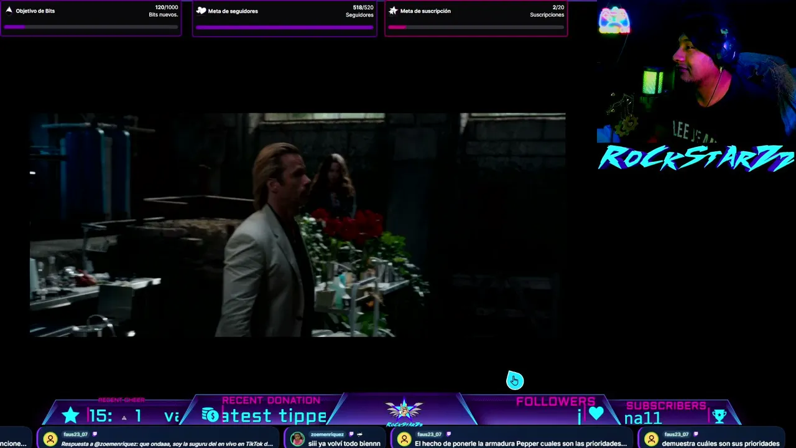796x448 pixels.
Task: Click the '2/20' subscriptions count
Action: pyautogui.click(x=558, y=7)
